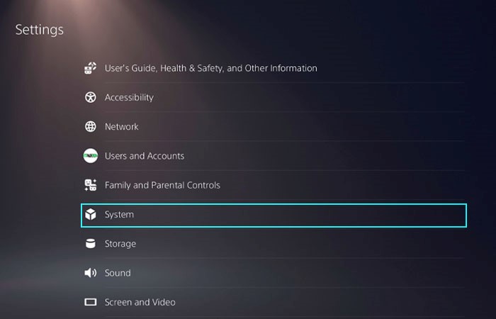Go to Network settings label

[x=121, y=127]
